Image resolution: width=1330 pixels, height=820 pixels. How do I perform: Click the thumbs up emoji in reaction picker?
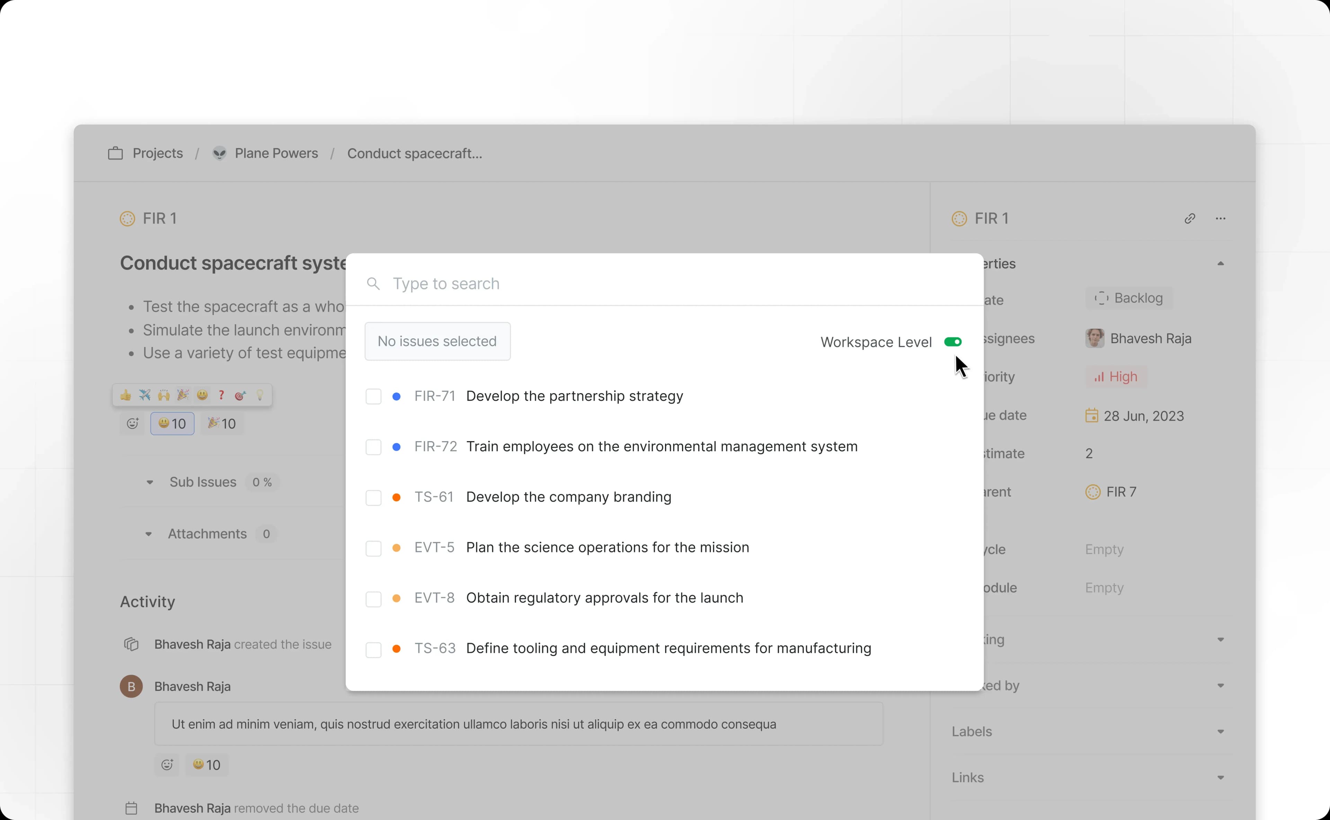point(125,395)
